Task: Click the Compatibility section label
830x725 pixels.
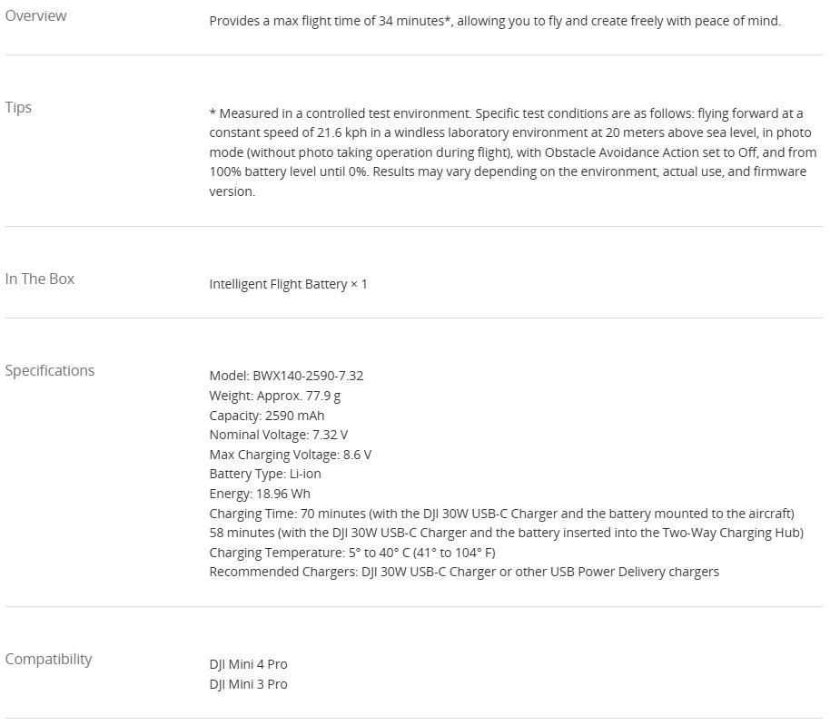Action: pos(48,659)
